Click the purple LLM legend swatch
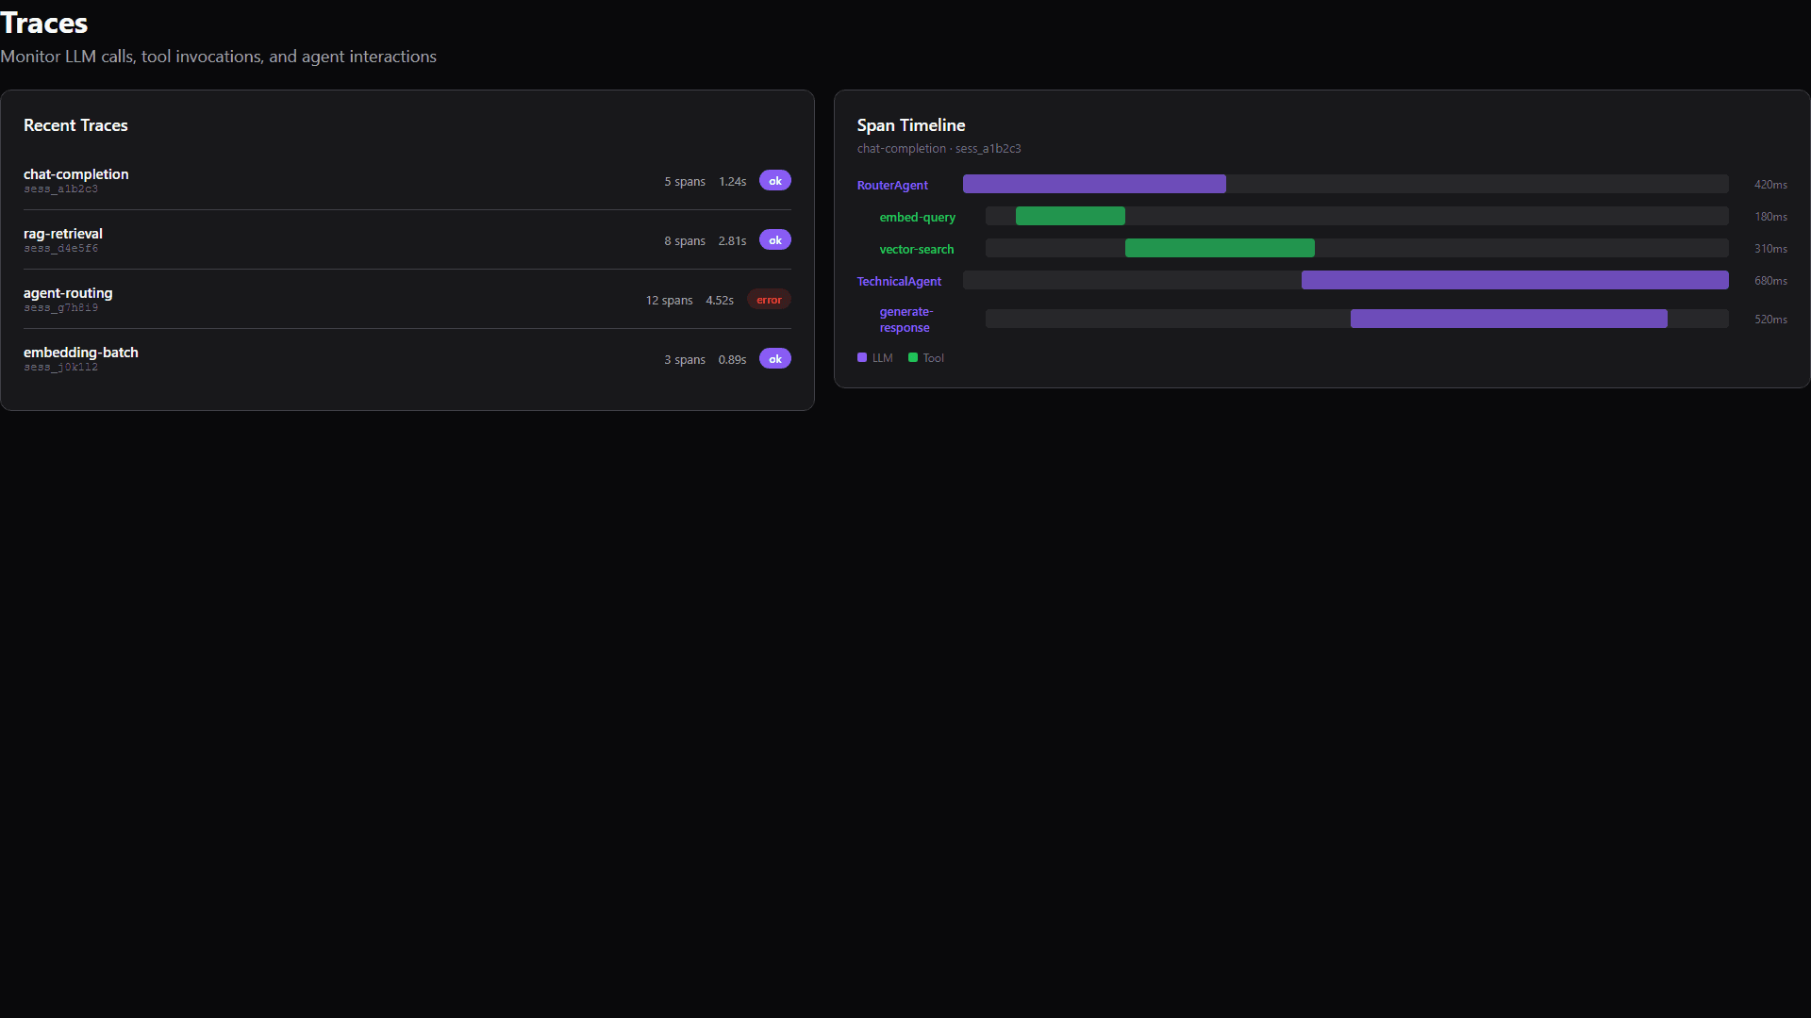1811x1018 pixels. pos(861,357)
